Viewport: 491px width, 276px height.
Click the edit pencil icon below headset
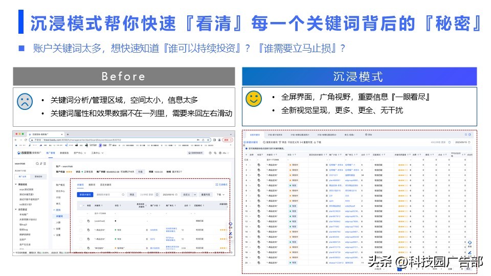click(470, 253)
